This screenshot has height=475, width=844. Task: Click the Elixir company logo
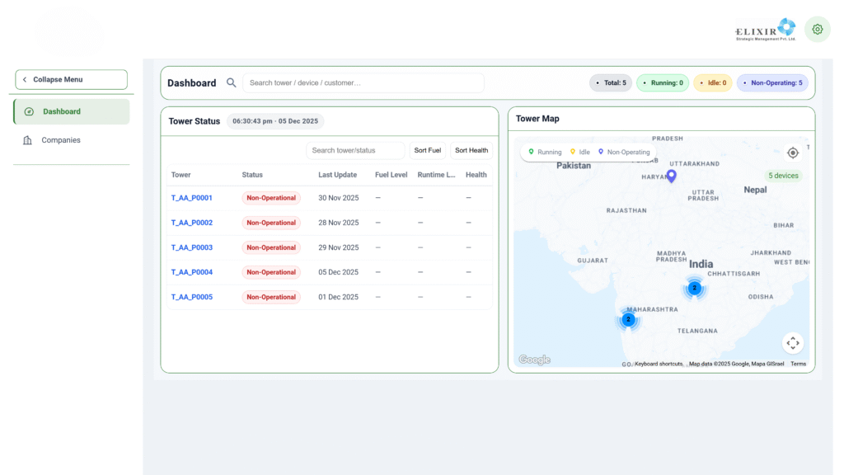pos(766,30)
